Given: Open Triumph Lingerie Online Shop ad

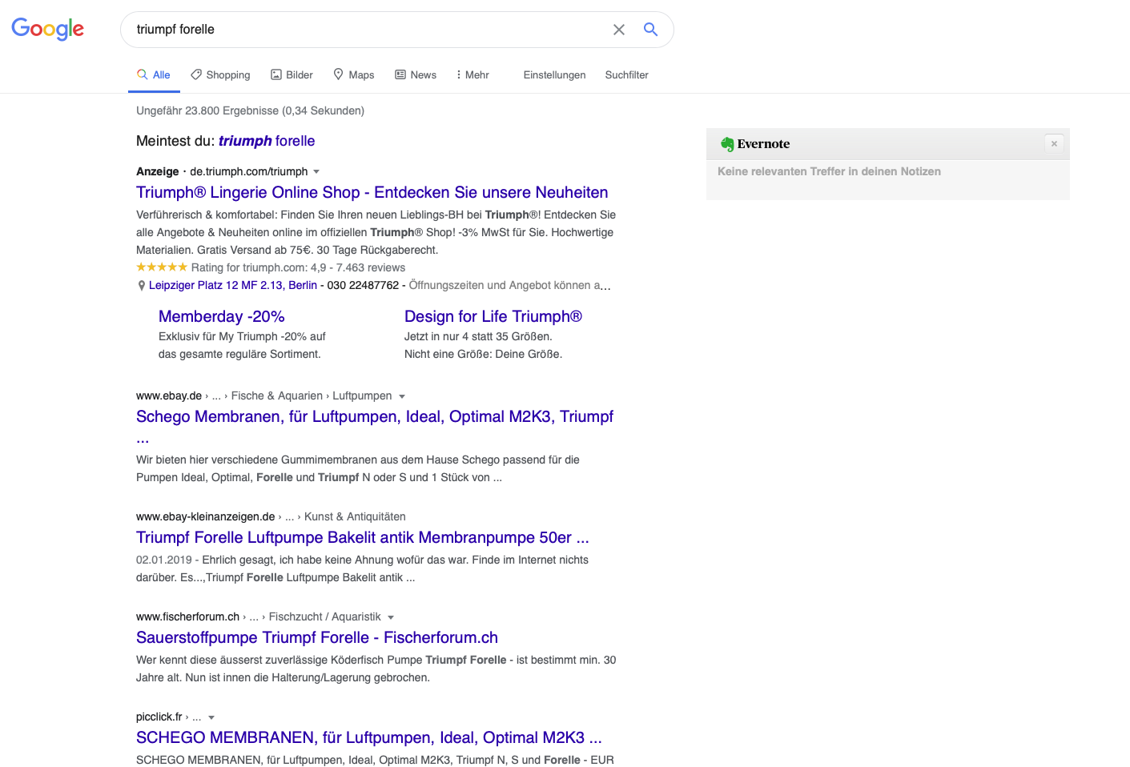Looking at the screenshot, I should [x=372, y=192].
